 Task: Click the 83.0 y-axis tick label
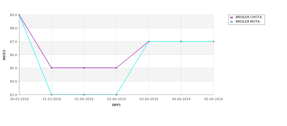coord(14,95)
